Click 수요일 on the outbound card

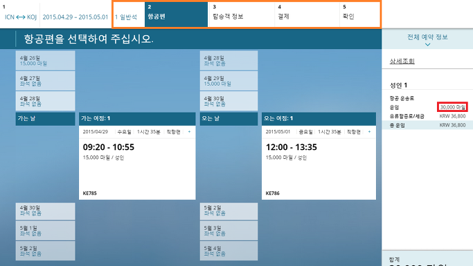(124, 132)
